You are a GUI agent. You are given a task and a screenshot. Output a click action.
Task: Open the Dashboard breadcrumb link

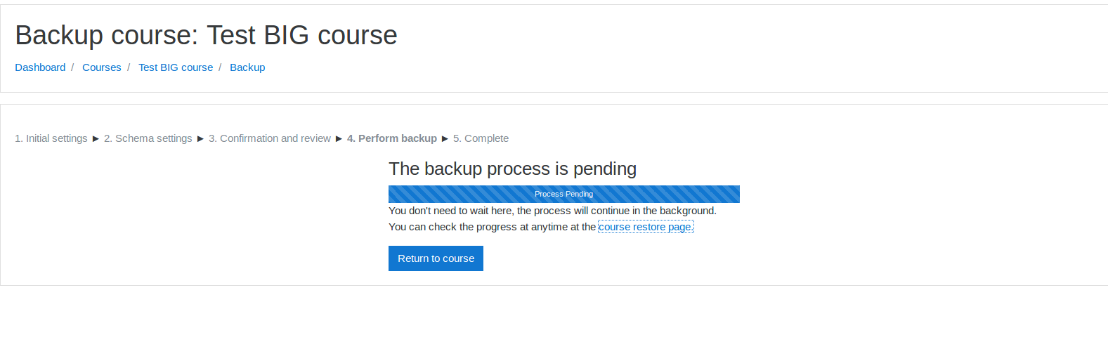tap(40, 67)
